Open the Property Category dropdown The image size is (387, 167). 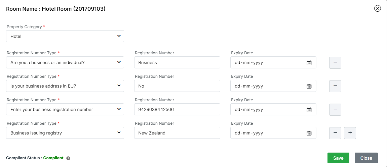[65, 36]
